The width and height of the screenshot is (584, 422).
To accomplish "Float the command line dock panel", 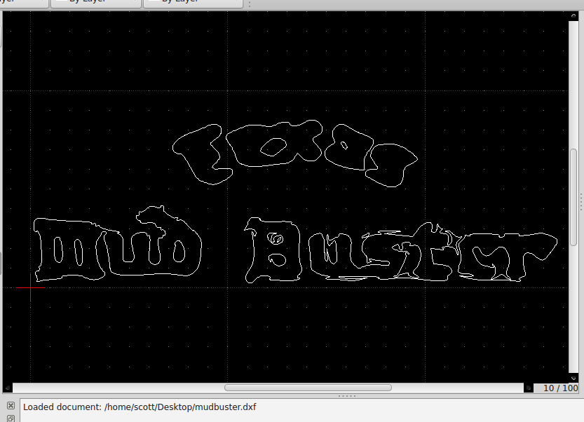I will tap(11, 418).
